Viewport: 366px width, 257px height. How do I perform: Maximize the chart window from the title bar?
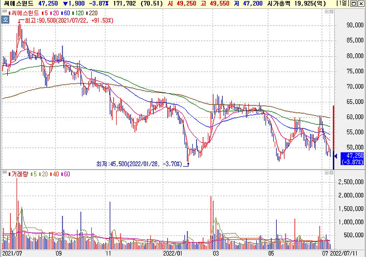(354, 4)
